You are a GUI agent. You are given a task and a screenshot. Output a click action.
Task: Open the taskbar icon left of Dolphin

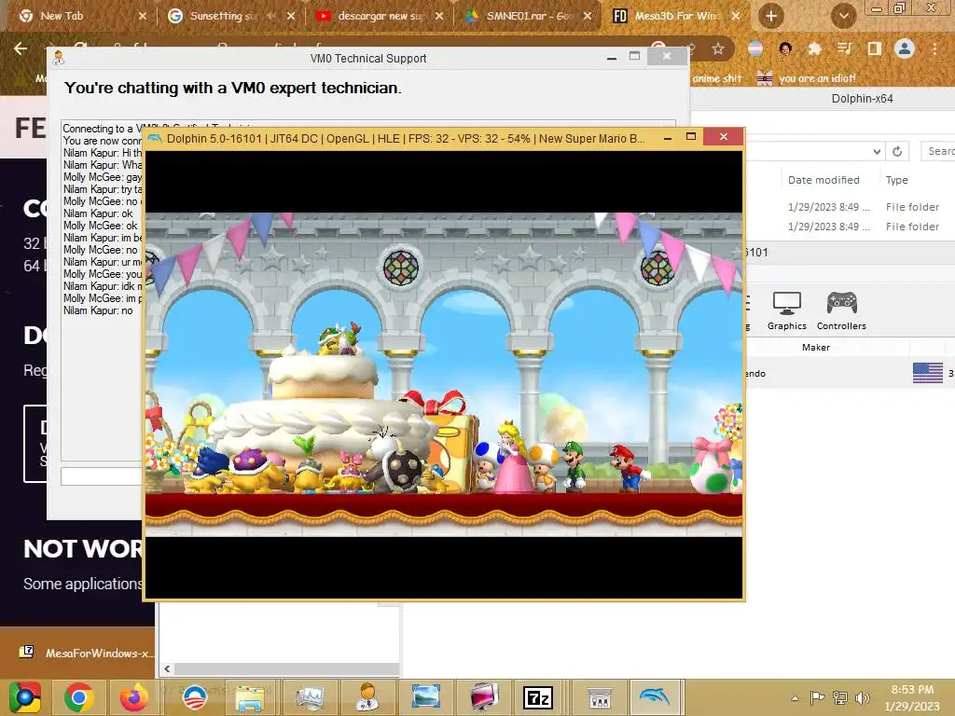pos(600,697)
